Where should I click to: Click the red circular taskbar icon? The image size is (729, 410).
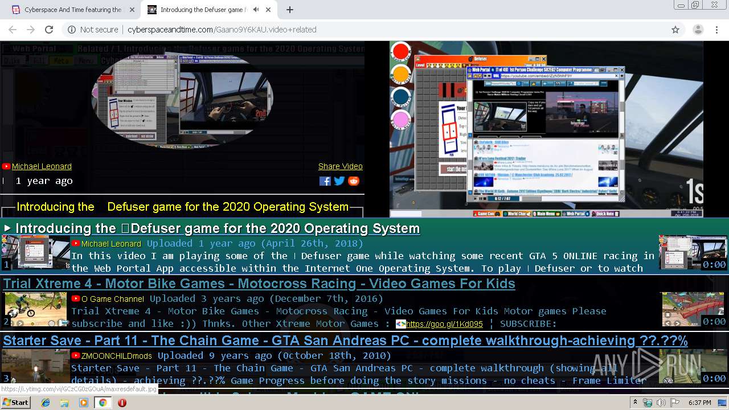122,403
